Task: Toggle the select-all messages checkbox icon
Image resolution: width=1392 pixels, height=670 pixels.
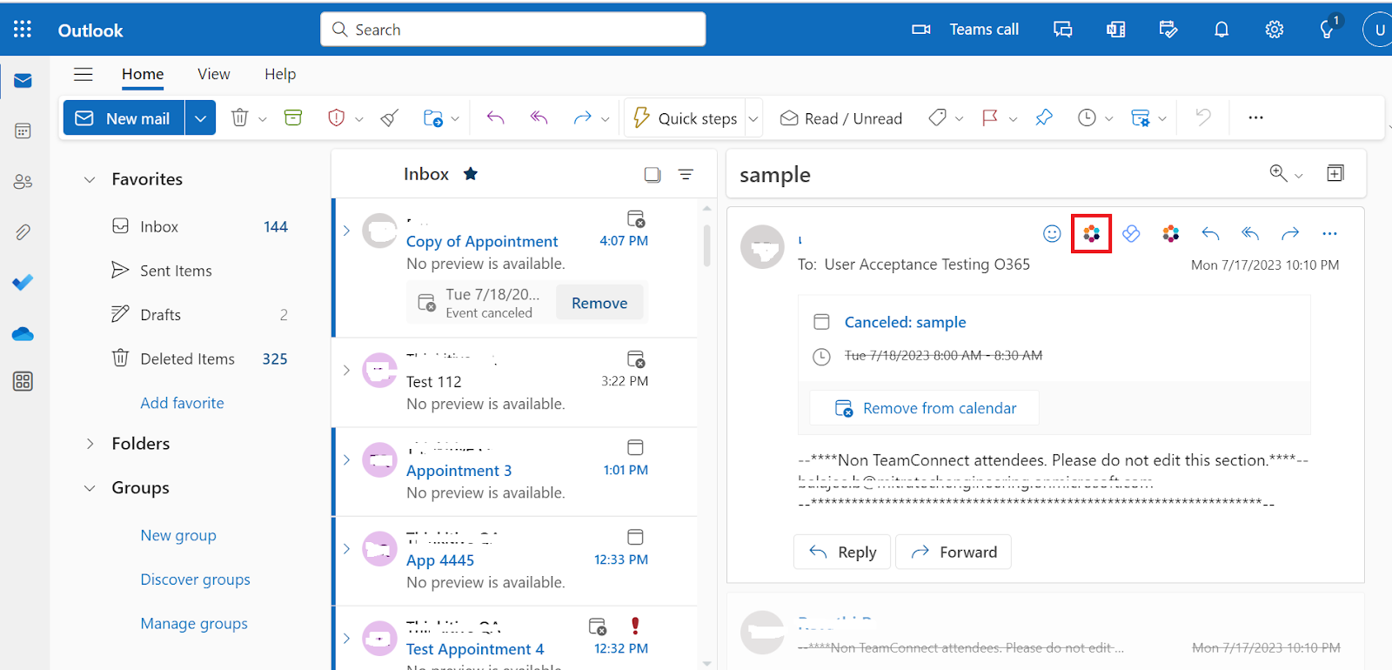Action: click(x=652, y=174)
